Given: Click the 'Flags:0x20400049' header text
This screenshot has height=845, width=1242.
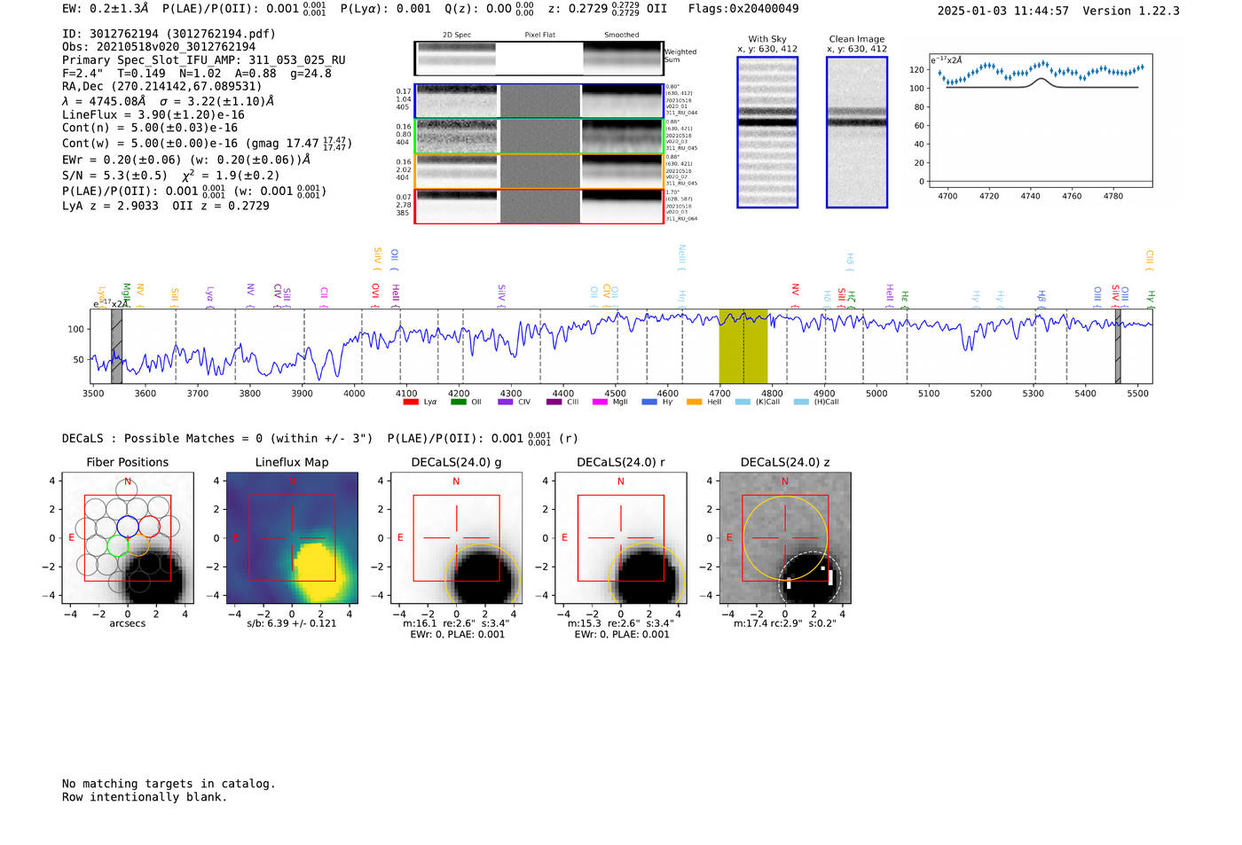Looking at the screenshot, I should [743, 9].
